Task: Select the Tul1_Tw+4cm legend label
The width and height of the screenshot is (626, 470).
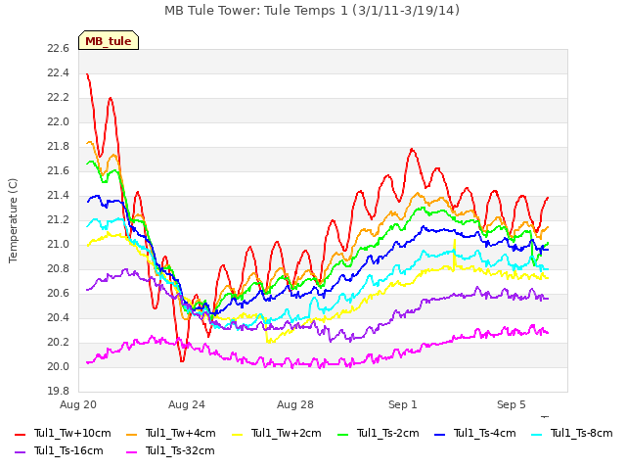Action: click(180, 433)
